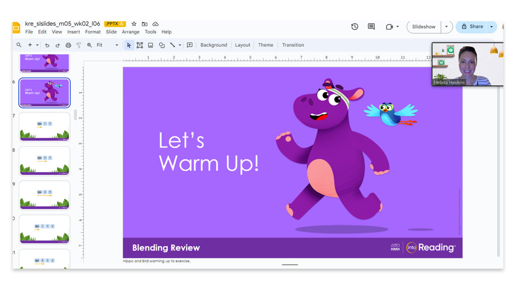
Task: Open the Edit menu
Action: pos(42,32)
